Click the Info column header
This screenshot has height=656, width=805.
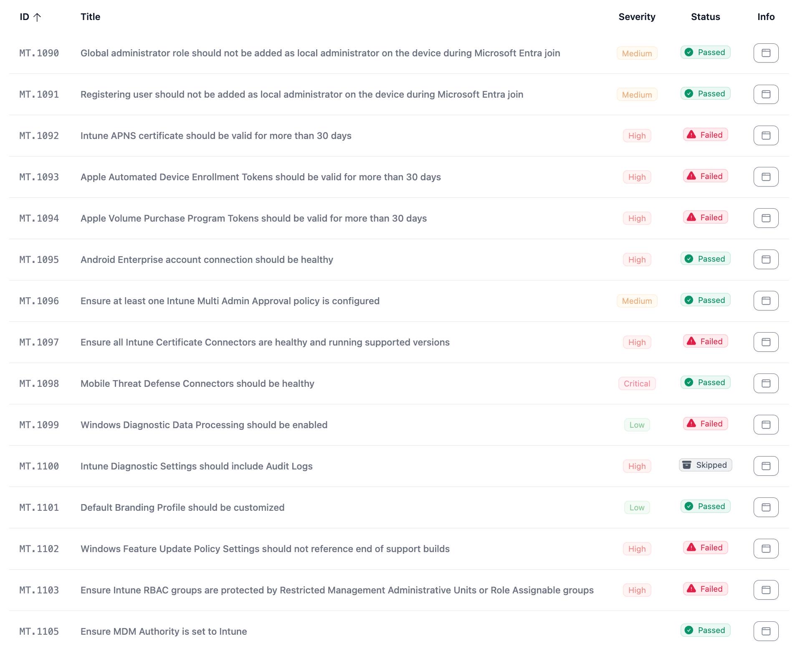point(766,17)
